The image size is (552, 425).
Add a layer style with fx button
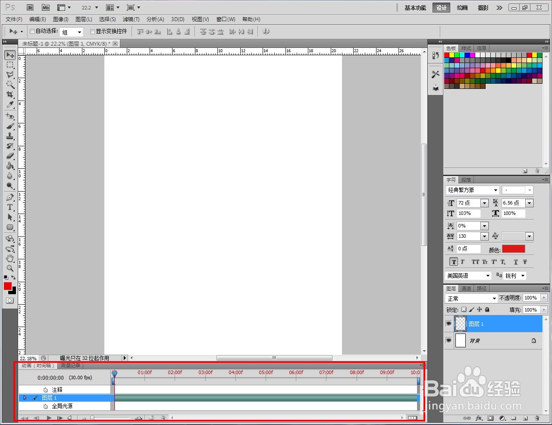coord(479,418)
